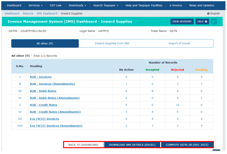This screenshot has height=154, width=227.
Task: Open the Help button with question mark
Action: pyautogui.click(x=202, y=22)
